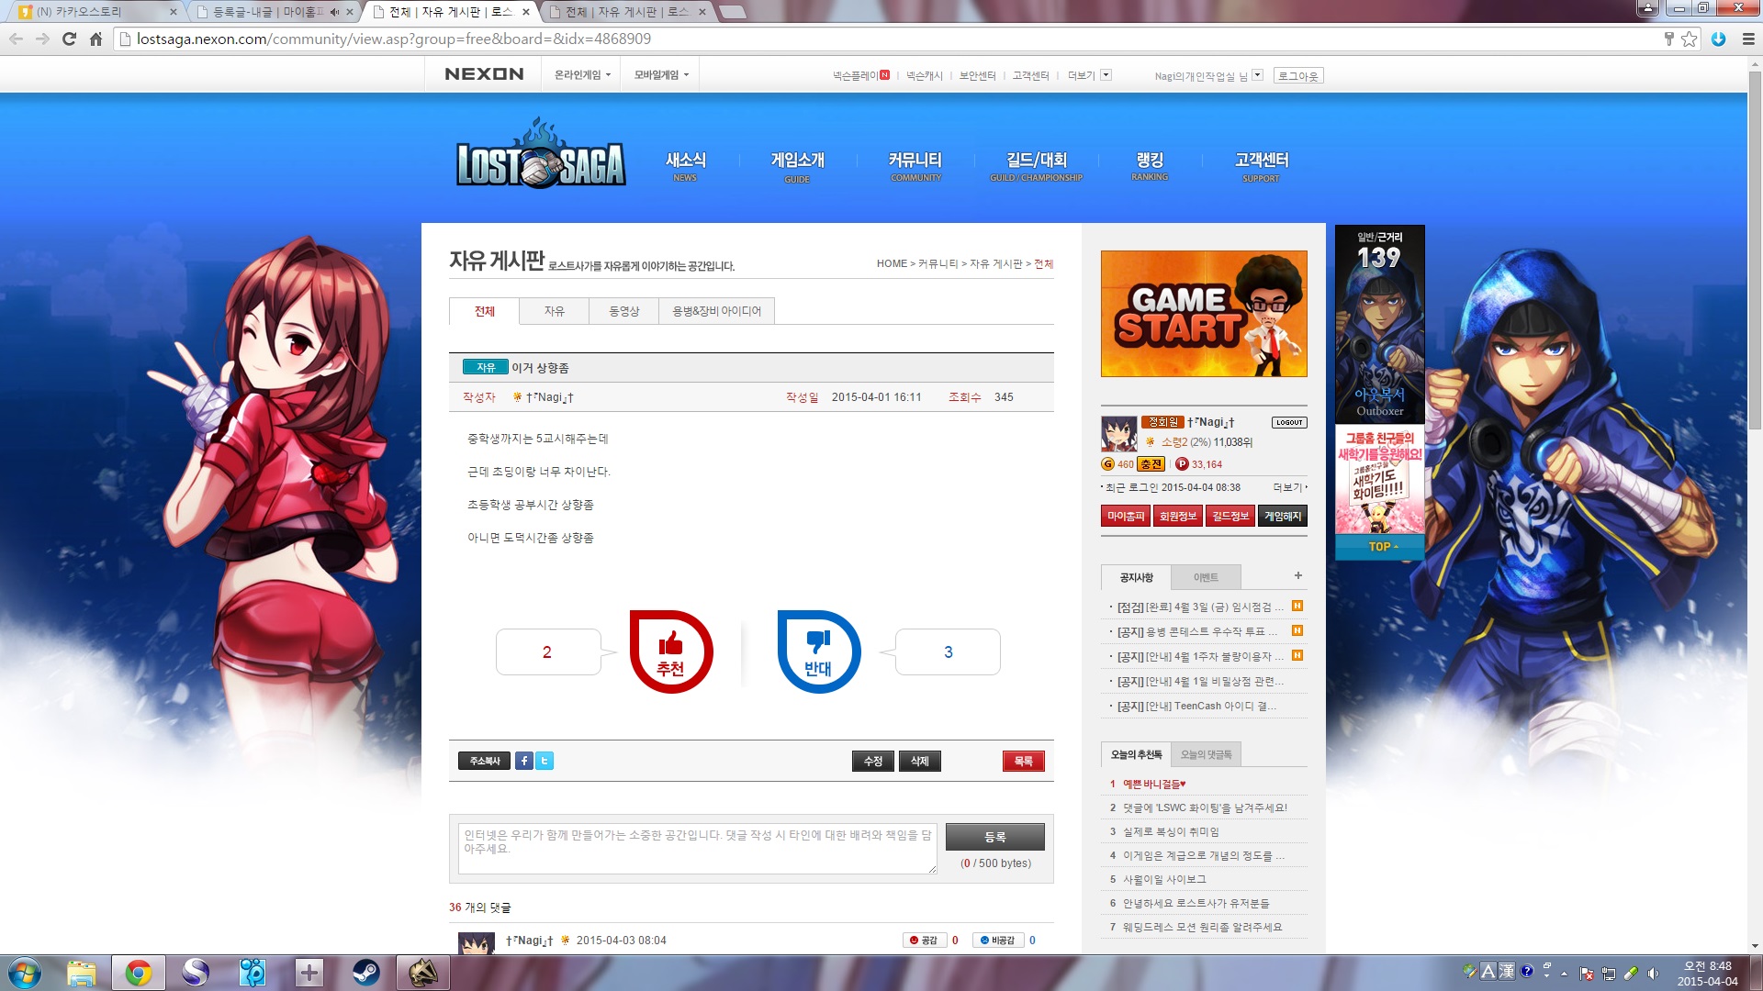Click TOP button on side banner
The height and width of the screenshot is (991, 1763).
coord(1380,547)
